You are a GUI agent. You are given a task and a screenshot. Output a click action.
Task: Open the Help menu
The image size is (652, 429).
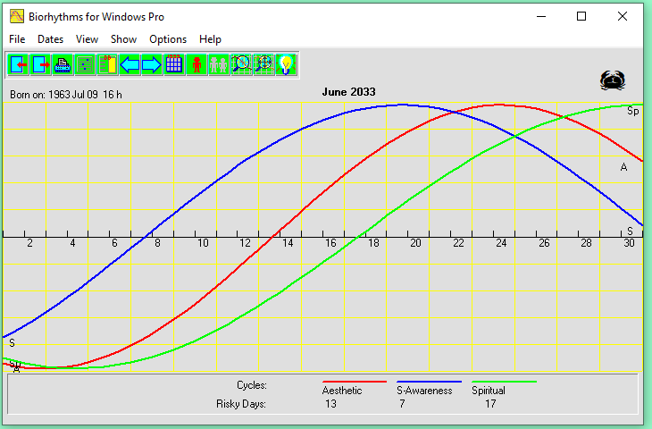click(x=210, y=39)
